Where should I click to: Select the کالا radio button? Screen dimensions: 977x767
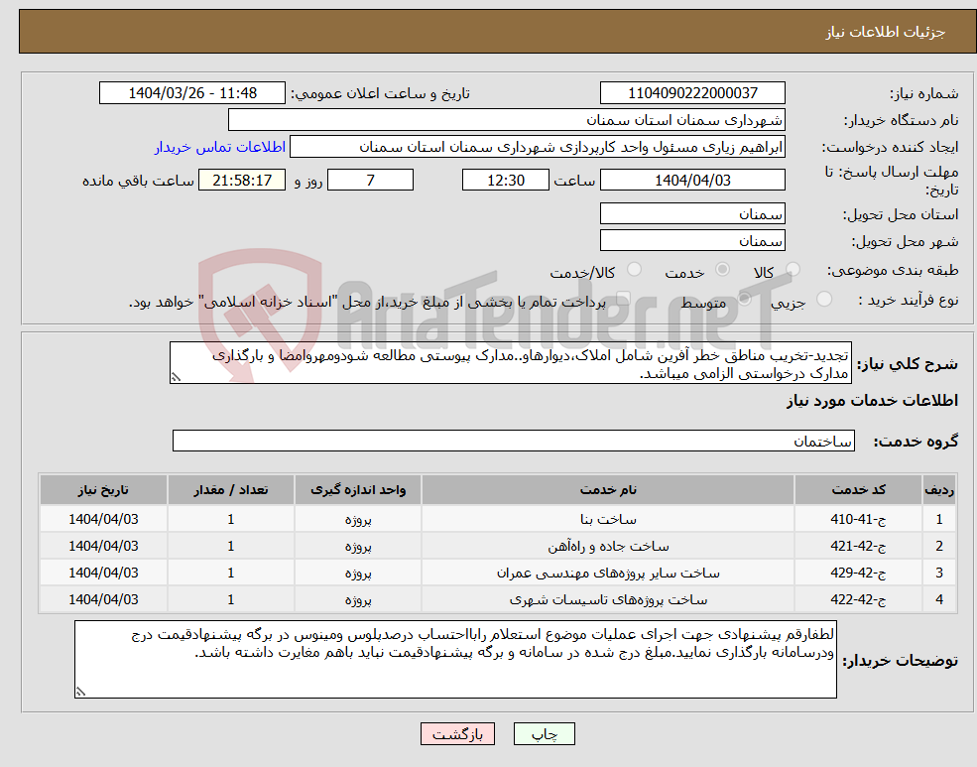point(793,269)
